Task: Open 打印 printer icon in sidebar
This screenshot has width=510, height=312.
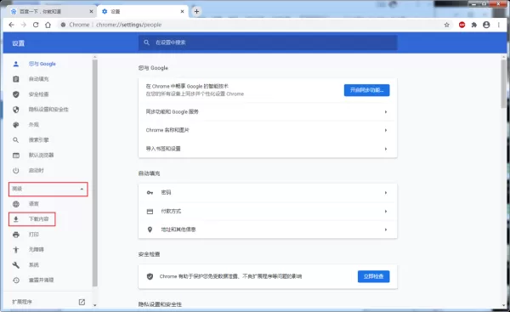Action: [16, 235]
